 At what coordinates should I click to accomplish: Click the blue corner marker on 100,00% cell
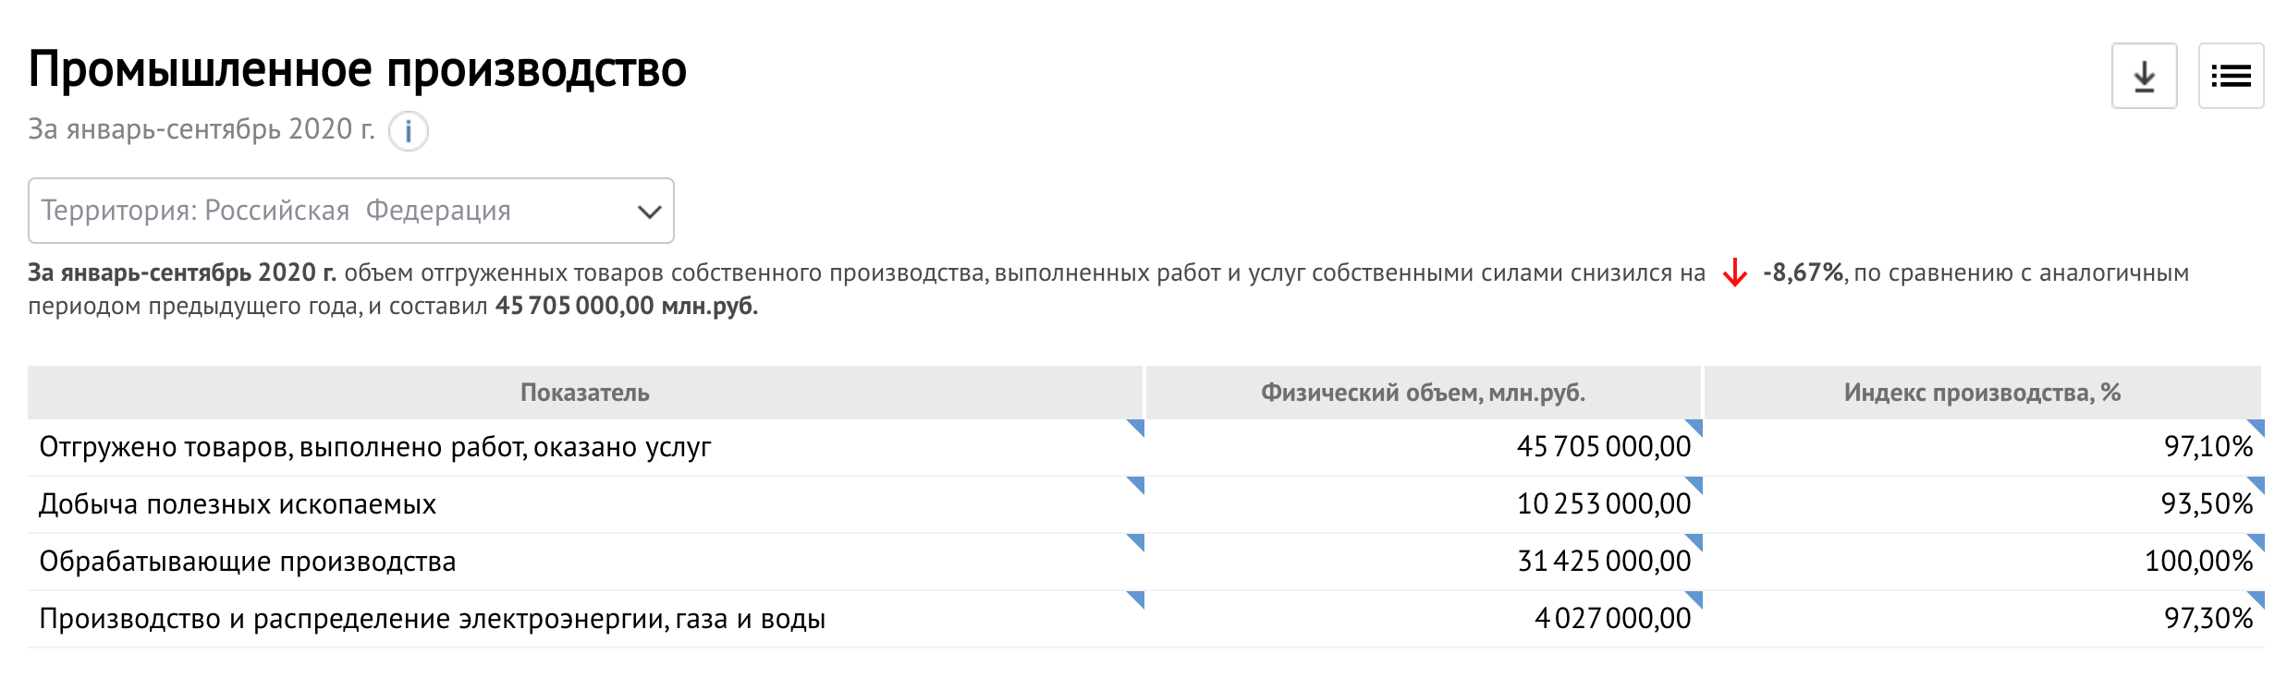tap(2256, 541)
